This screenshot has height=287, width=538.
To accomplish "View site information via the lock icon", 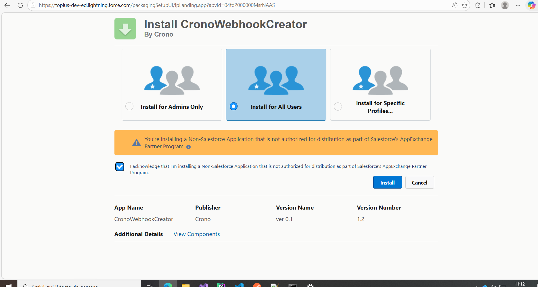I will tap(33, 5).
